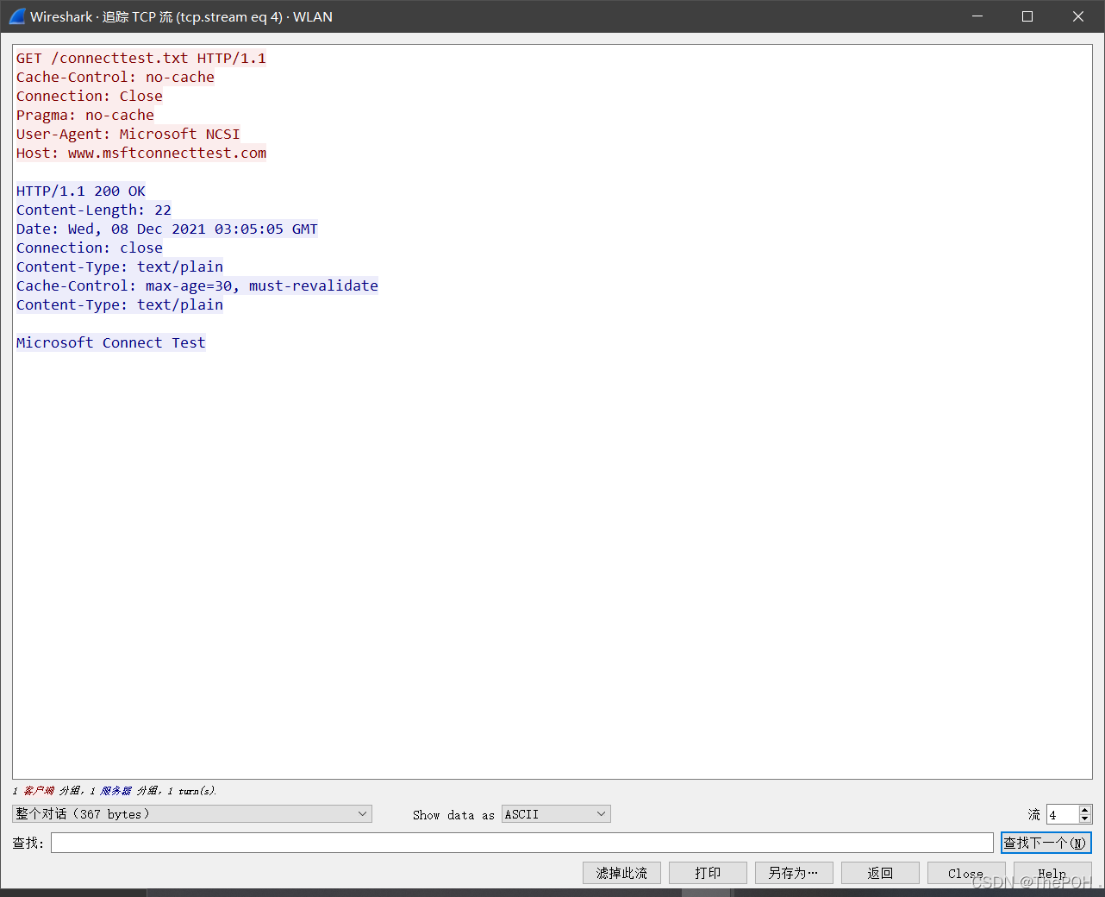The image size is (1105, 897).
Task: Close the window with the title bar X
Action: click(x=1078, y=16)
